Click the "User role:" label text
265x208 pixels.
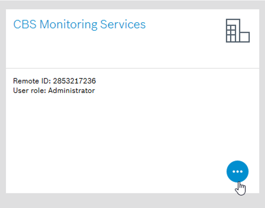[x=29, y=91]
